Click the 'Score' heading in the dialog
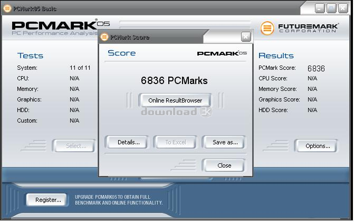354x222 pixels. pyautogui.click(x=122, y=53)
